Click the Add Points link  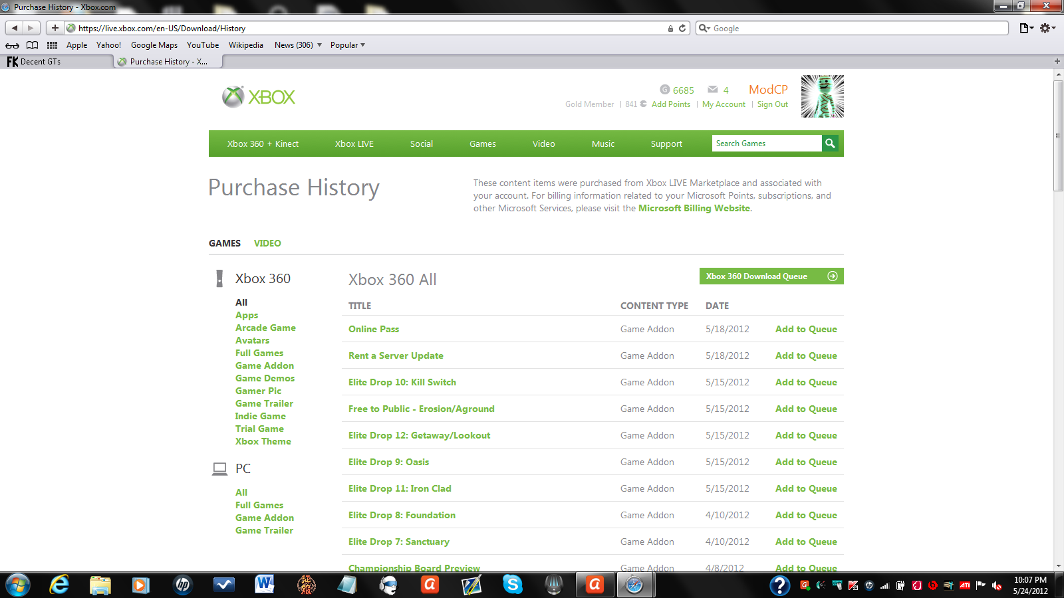(x=671, y=104)
